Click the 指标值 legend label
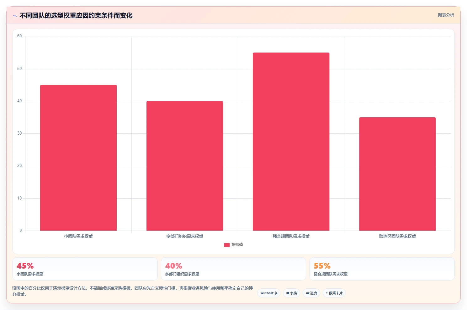 coord(237,245)
